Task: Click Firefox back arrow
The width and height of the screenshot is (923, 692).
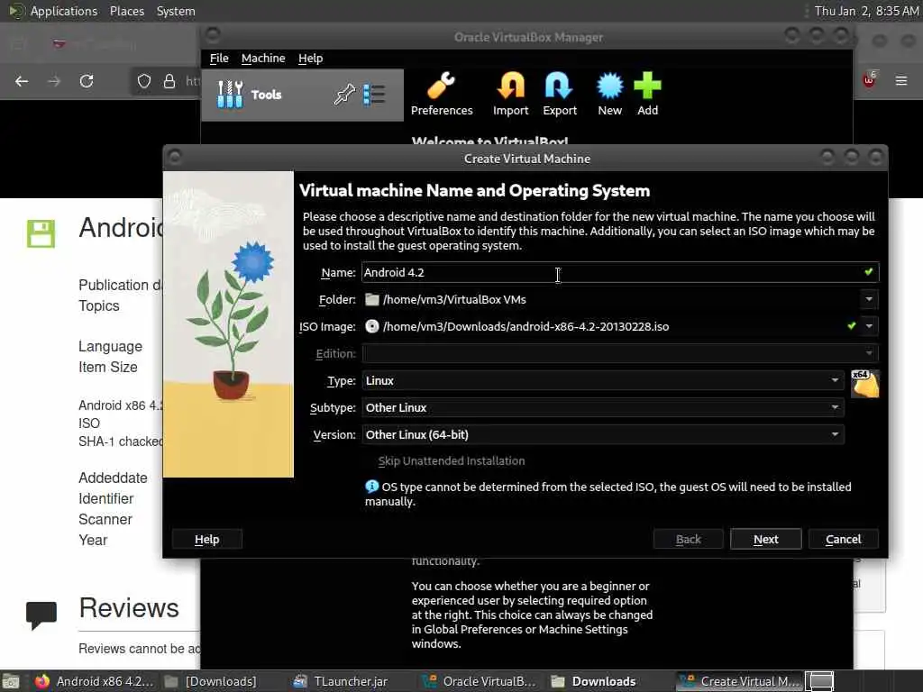Action: pos(22,81)
